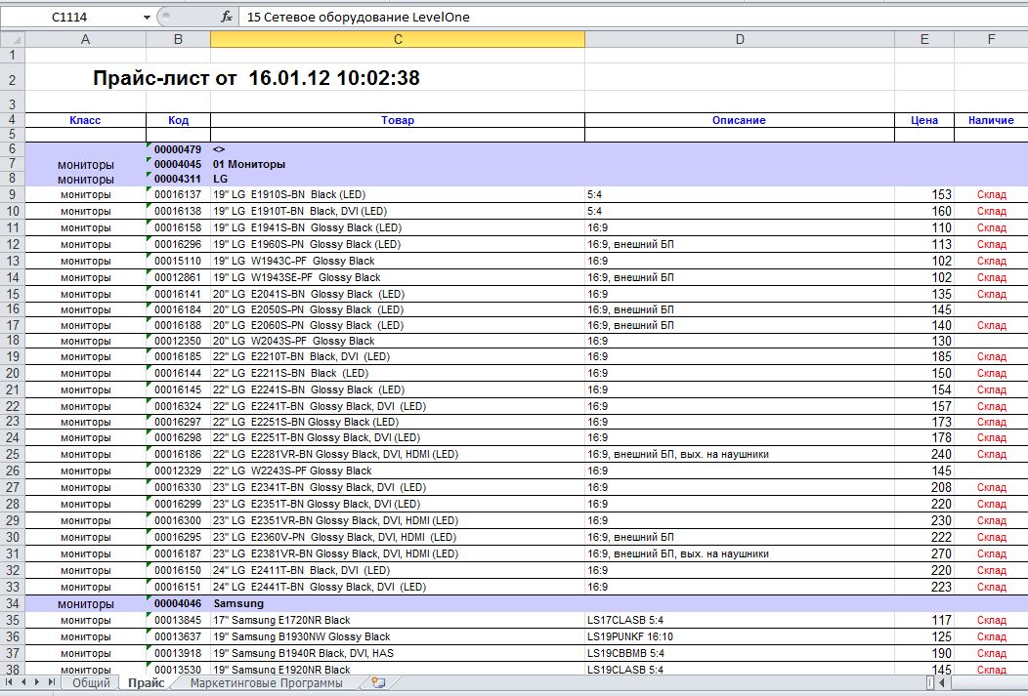Go to last sheet navigation arrow
This screenshot has height=696, width=1028.
51,682
